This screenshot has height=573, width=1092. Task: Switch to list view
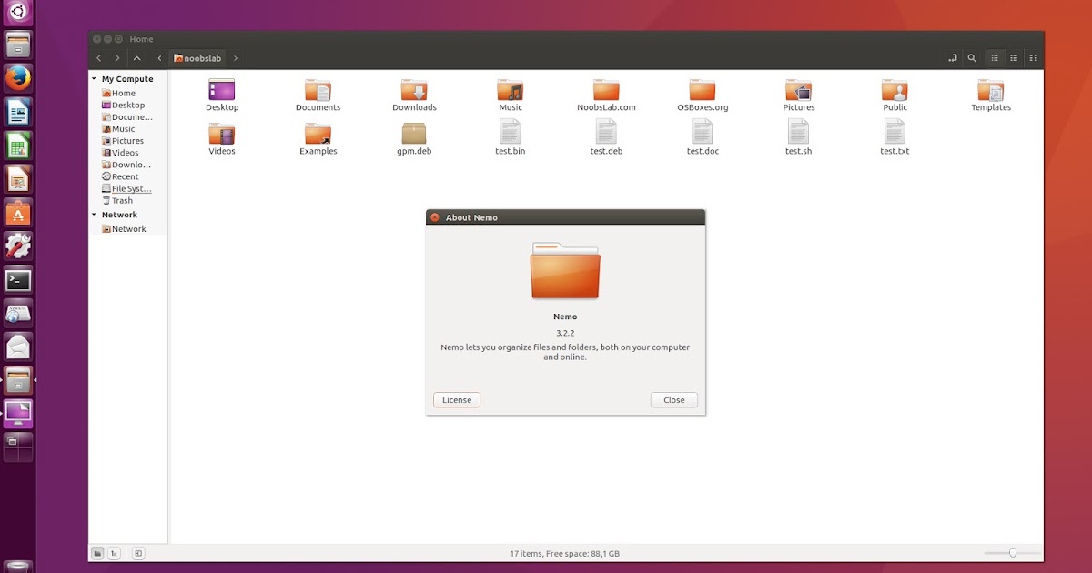(x=1014, y=58)
